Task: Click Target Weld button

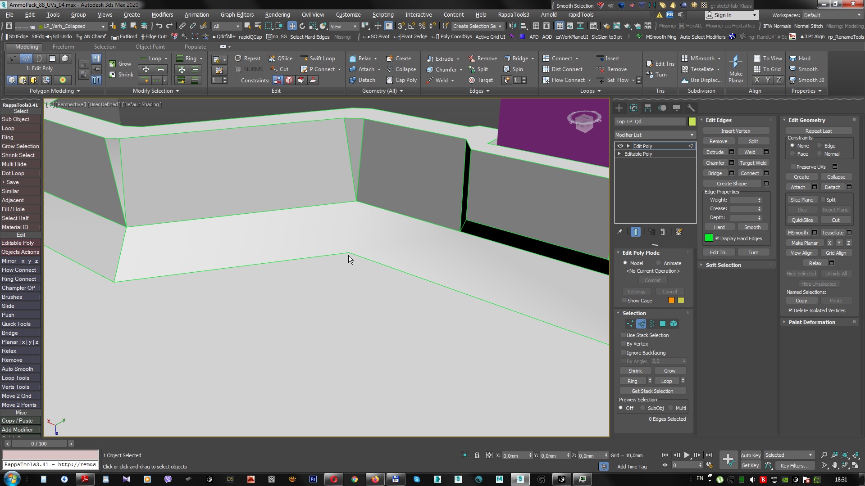Action: [x=753, y=163]
